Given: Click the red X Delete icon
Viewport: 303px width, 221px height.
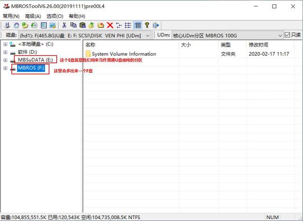Looking at the screenshot, I should [x=110, y=25].
